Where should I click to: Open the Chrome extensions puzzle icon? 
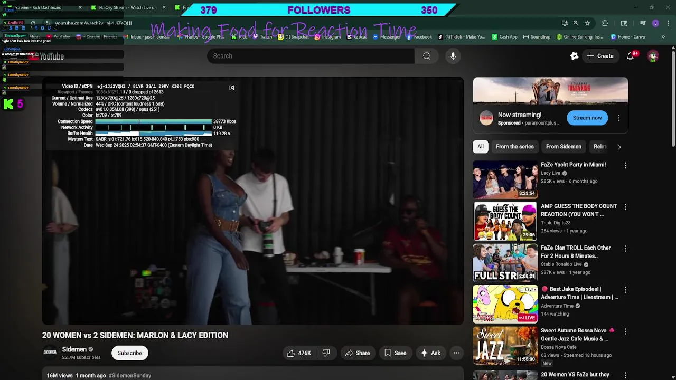605,23
